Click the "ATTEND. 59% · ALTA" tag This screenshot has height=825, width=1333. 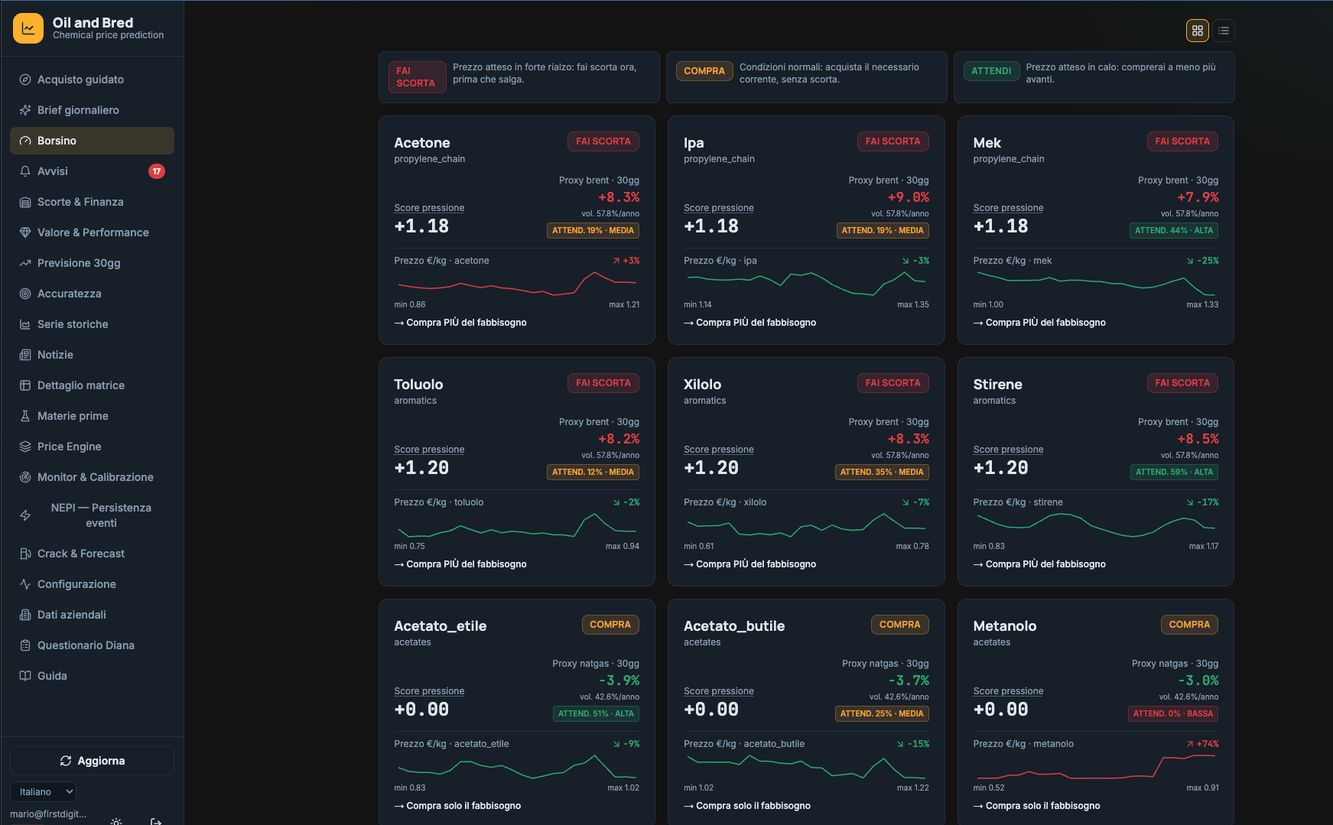pyautogui.click(x=1174, y=472)
